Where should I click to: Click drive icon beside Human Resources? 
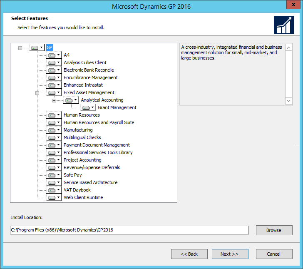pos(54,115)
